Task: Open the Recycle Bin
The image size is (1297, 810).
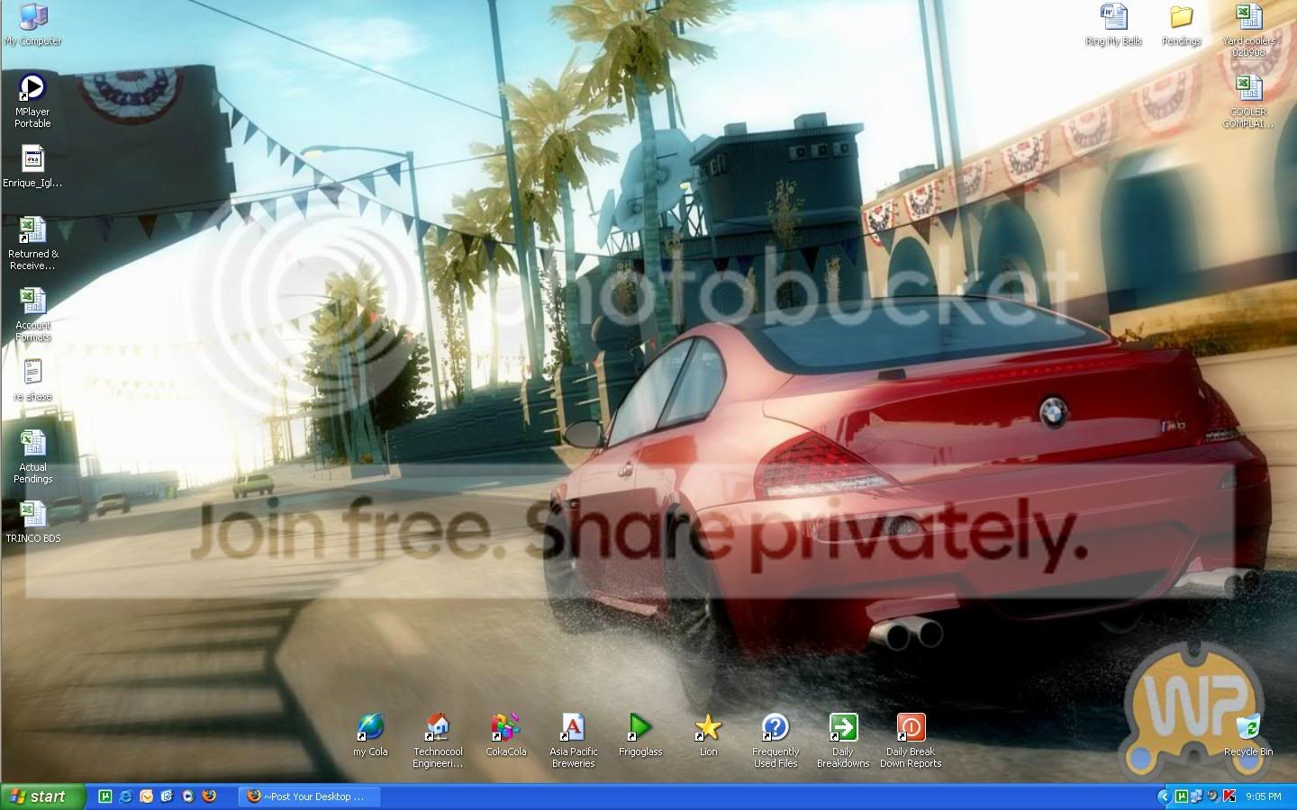Action: [1248, 735]
